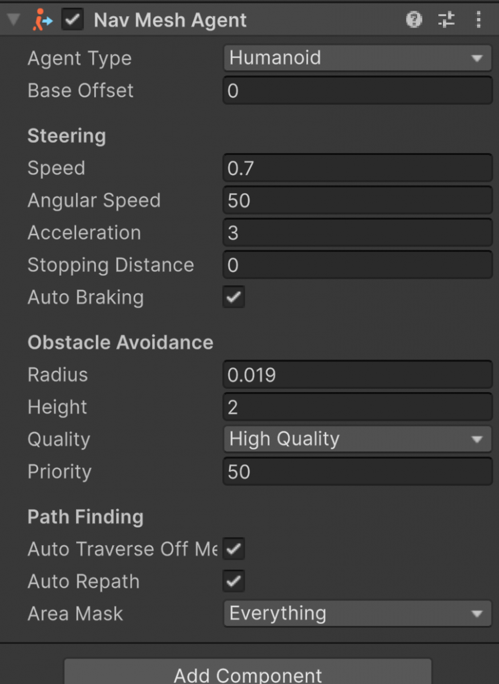Open the Agent Type Humanoid dropdown
This screenshot has width=499, height=684.
click(x=357, y=58)
